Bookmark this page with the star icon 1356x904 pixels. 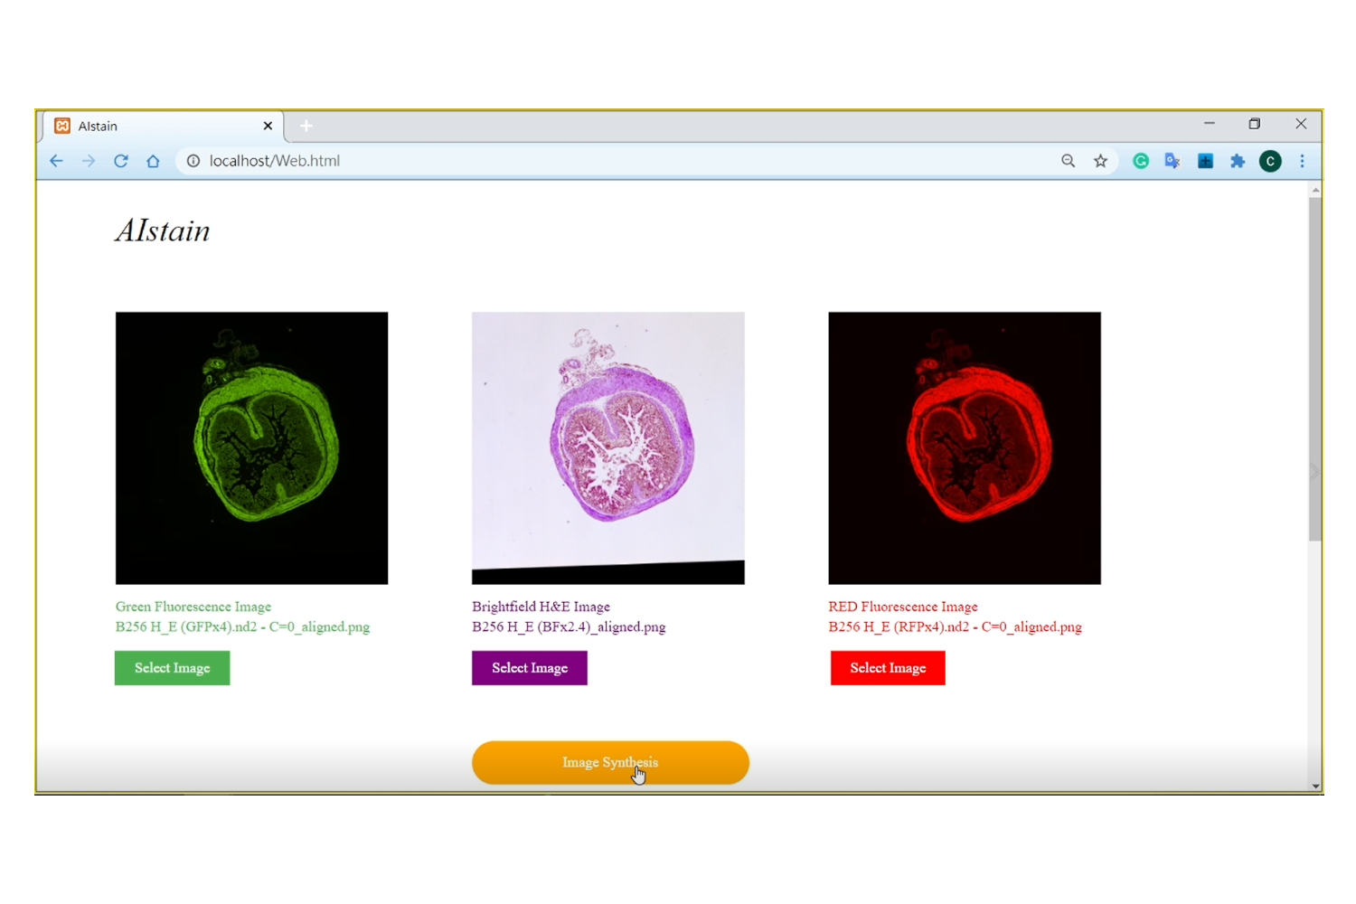1100,161
